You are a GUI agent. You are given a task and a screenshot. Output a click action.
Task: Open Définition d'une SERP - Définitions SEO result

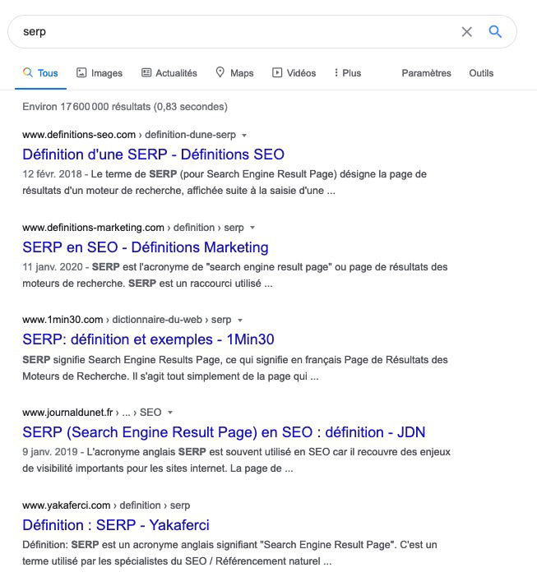click(x=153, y=155)
